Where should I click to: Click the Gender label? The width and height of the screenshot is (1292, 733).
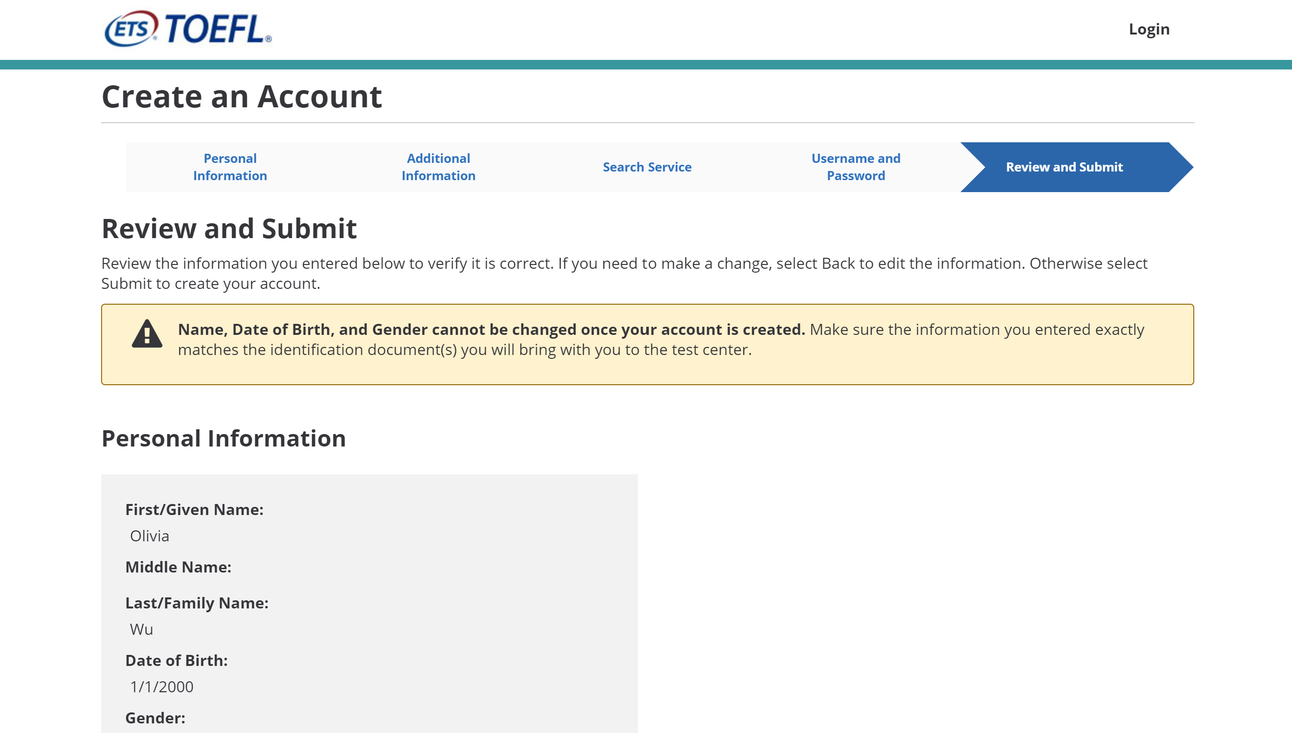click(155, 717)
